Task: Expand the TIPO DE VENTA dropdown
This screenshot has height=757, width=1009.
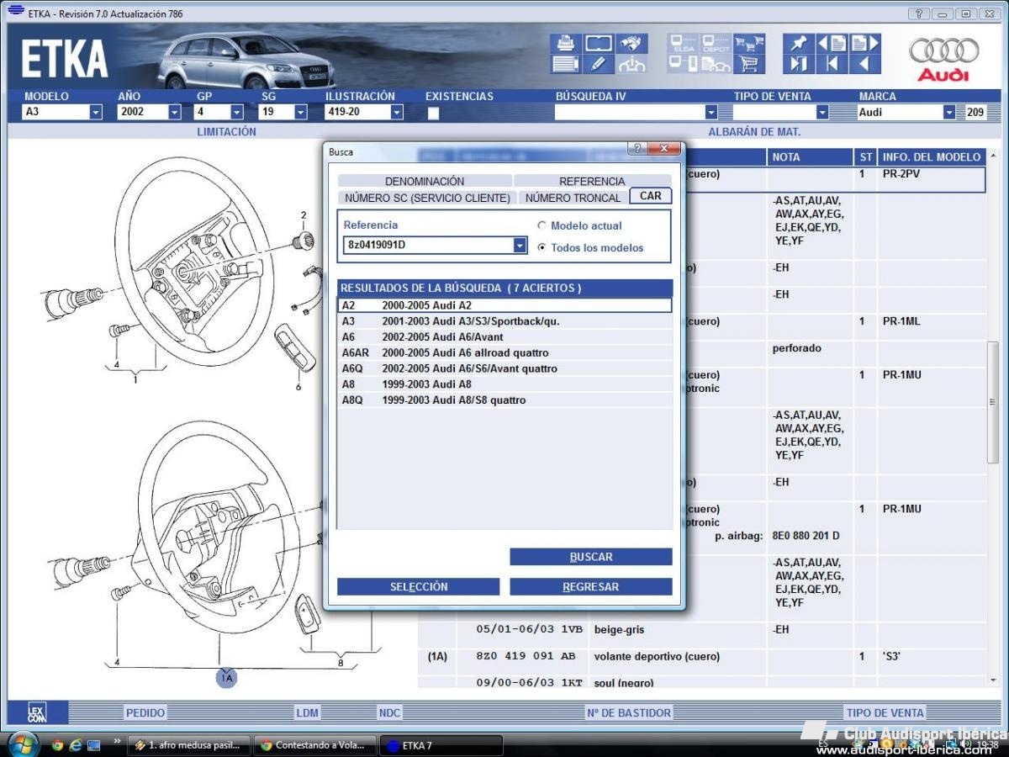Action: (822, 112)
